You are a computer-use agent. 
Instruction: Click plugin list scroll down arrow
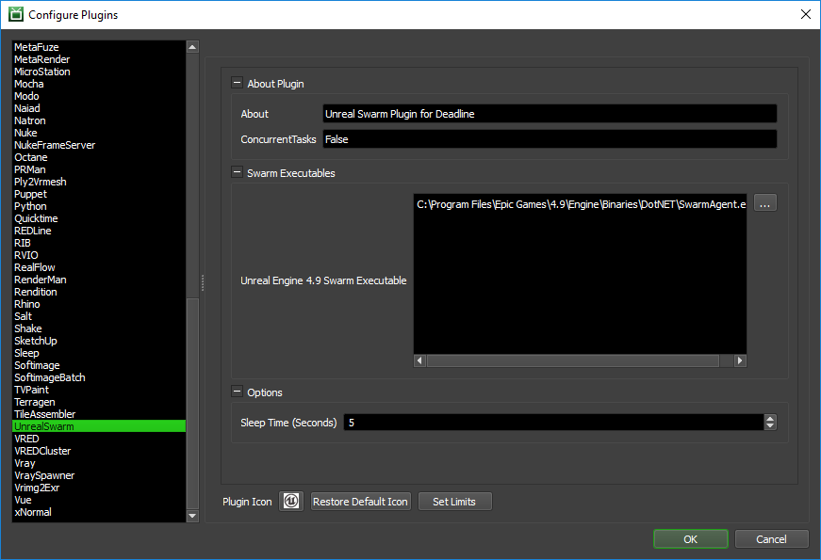click(192, 516)
